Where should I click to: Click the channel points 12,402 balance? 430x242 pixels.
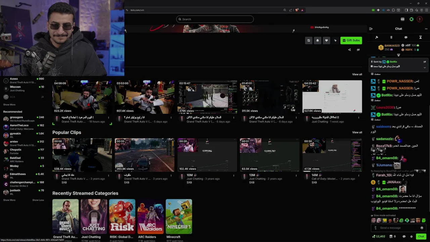tap(378, 237)
